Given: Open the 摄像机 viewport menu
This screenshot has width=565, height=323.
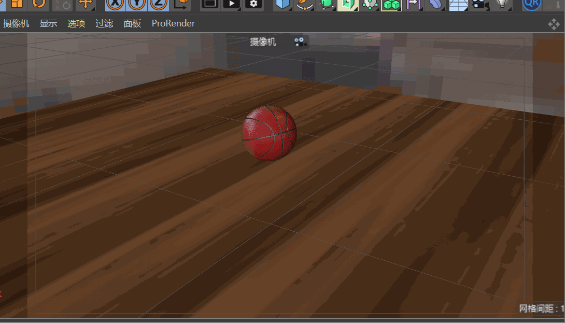Looking at the screenshot, I should click(x=16, y=23).
